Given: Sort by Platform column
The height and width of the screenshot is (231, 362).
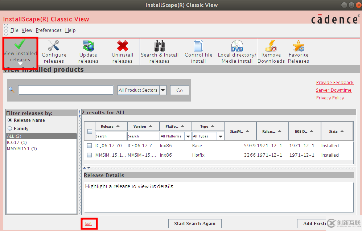Looking at the screenshot, I should pyautogui.click(x=176, y=127).
